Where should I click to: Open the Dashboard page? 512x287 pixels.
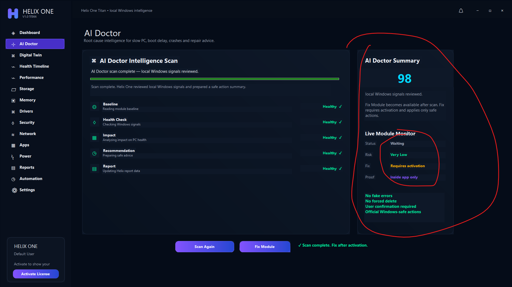click(x=30, y=33)
